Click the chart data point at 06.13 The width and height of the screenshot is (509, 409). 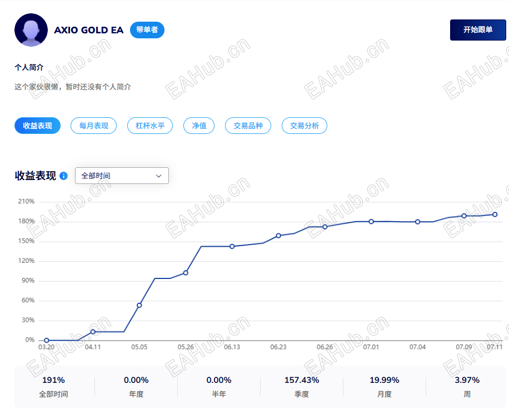point(232,246)
